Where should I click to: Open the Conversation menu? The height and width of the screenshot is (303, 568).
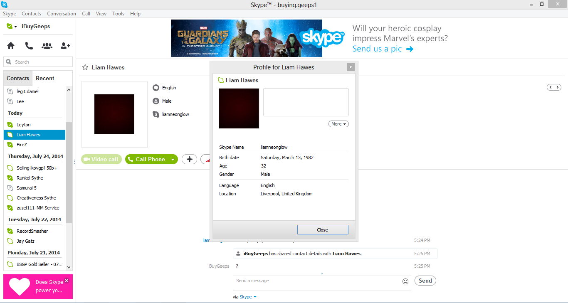[62, 14]
